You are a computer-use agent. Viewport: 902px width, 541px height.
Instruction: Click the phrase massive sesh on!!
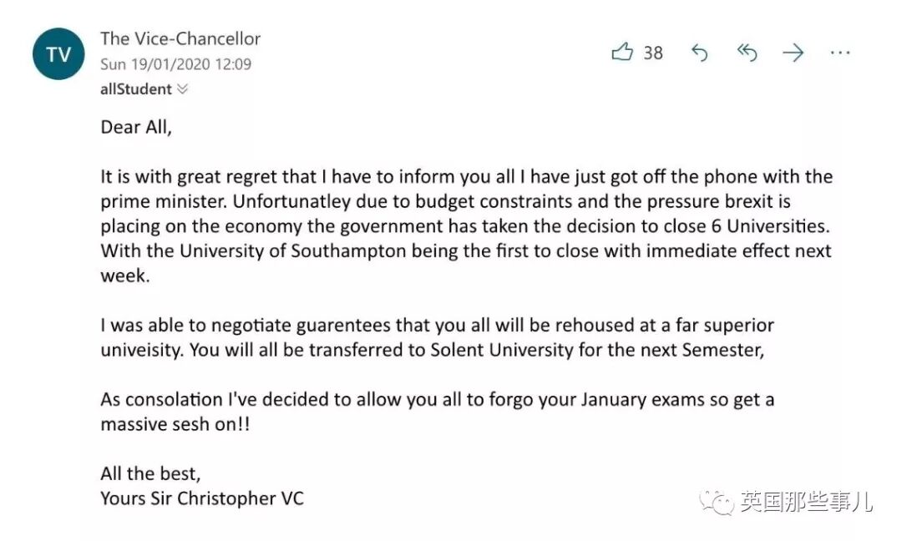175,424
